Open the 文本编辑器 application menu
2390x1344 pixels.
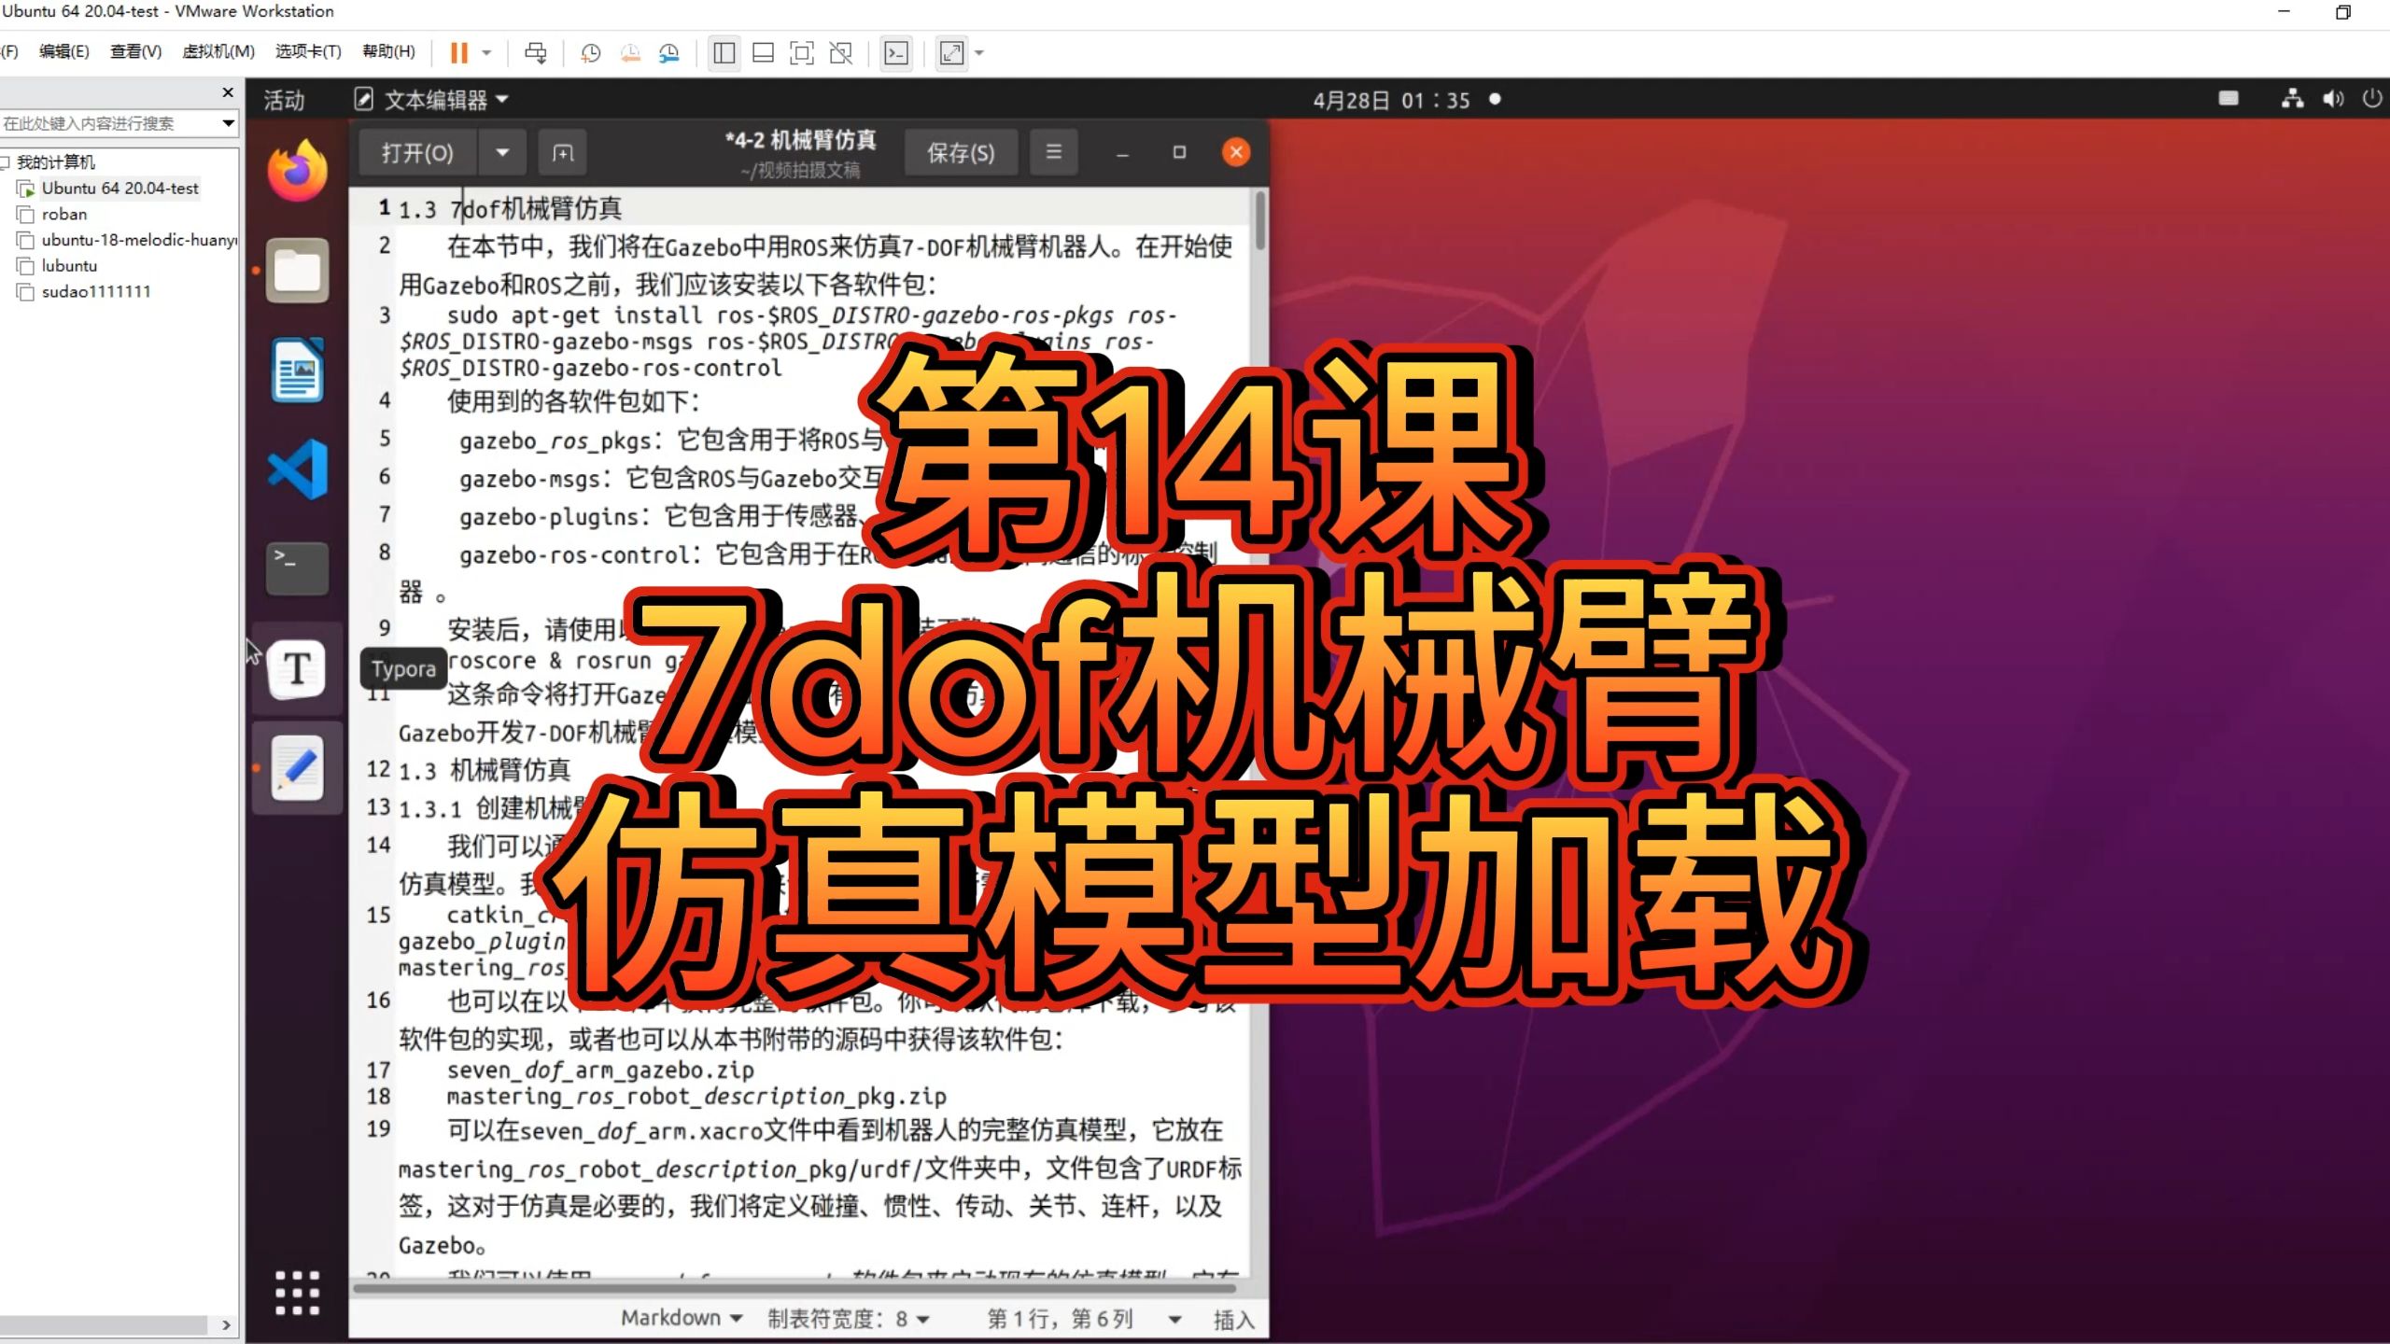(431, 100)
